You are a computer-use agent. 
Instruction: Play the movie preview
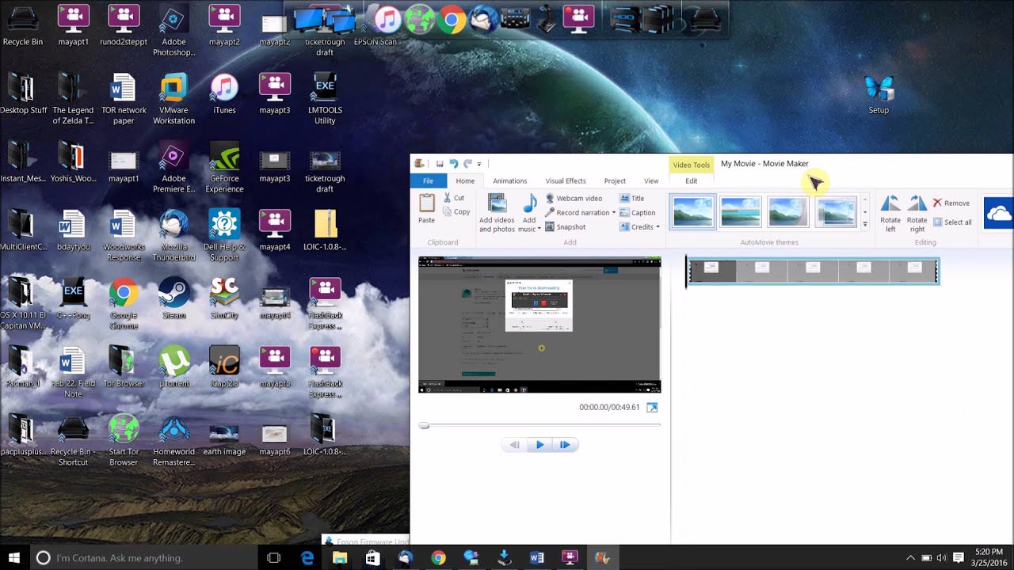(x=540, y=445)
